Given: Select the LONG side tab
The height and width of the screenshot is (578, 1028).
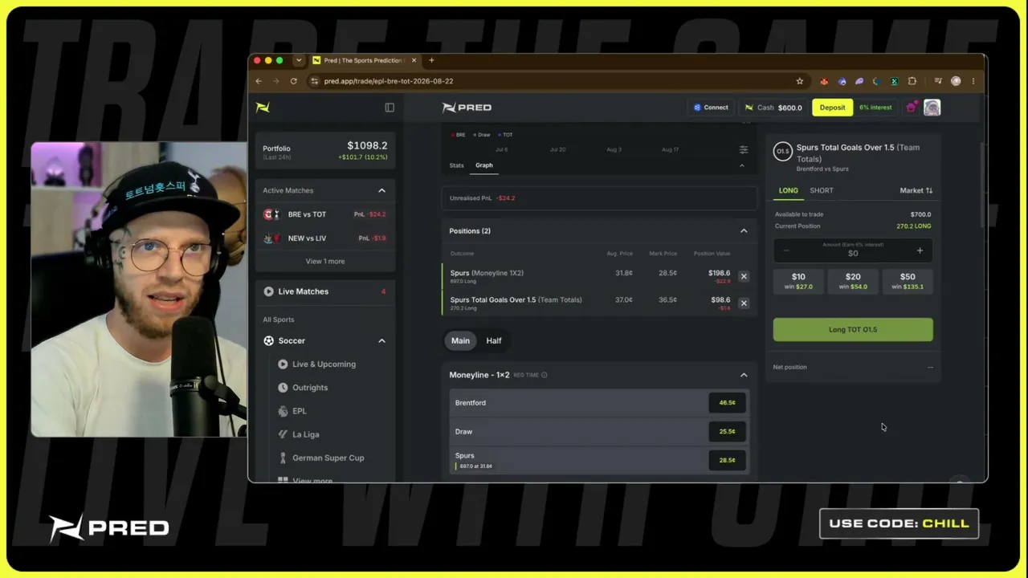Looking at the screenshot, I should [789, 190].
